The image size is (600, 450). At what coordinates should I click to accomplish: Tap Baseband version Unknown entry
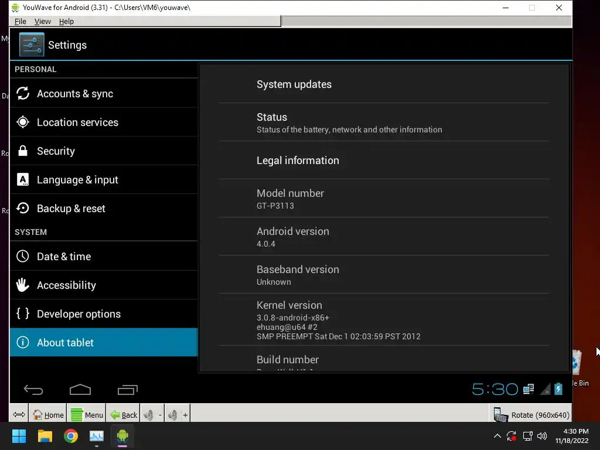pos(384,275)
